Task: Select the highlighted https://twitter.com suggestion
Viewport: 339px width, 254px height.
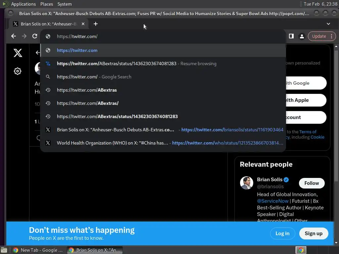Action: [163, 50]
